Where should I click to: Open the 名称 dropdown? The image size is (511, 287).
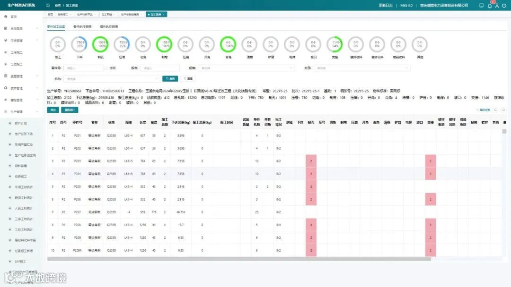click(x=111, y=79)
